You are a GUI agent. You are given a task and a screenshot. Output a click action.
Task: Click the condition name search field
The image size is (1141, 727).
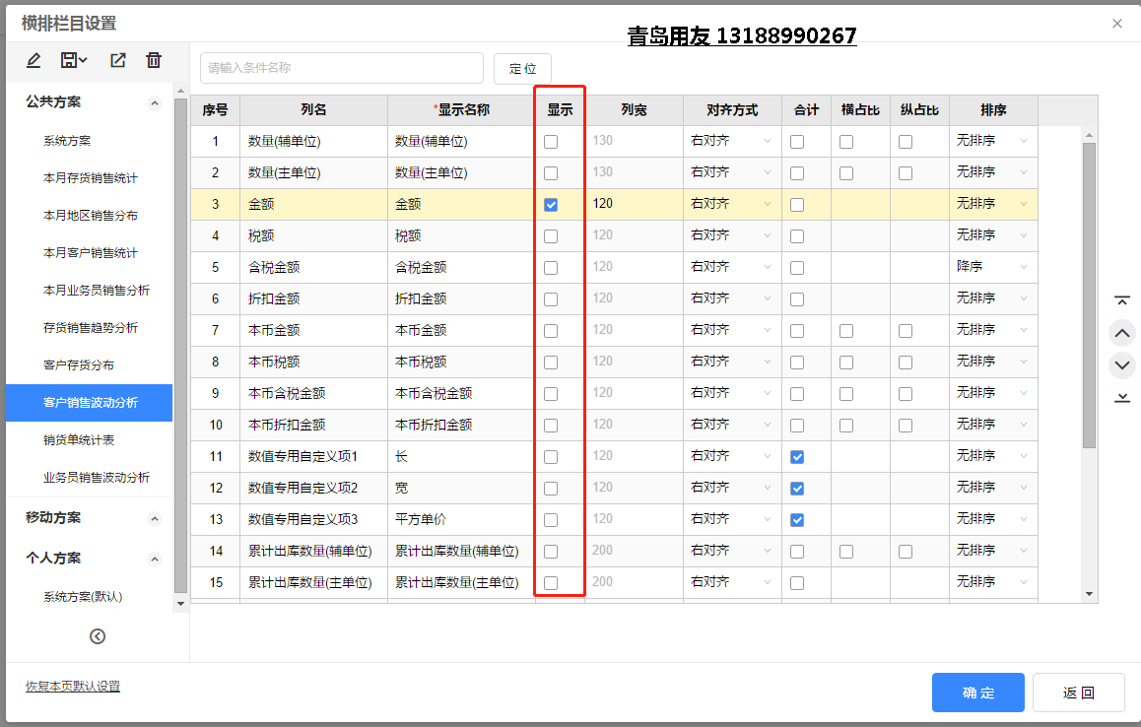[x=341, y=68]
